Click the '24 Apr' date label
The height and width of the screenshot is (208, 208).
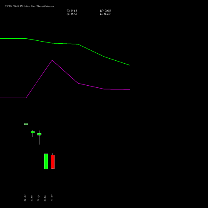point(25,198)
